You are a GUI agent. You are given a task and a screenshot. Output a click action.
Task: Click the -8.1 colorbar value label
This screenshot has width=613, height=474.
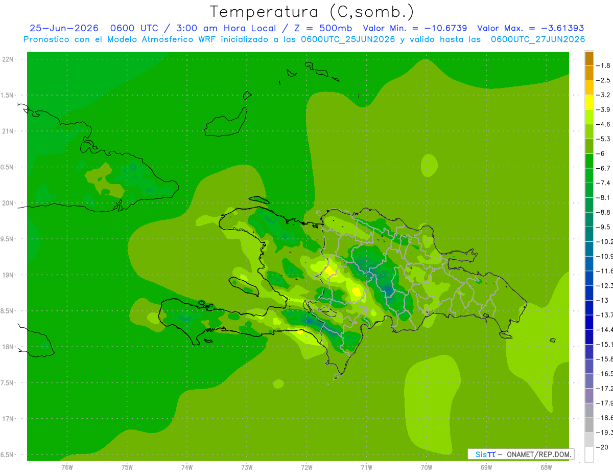pyautogui.click(x=603, y=197)
